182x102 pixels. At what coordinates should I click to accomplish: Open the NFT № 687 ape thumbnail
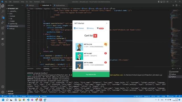click(79, 56)
